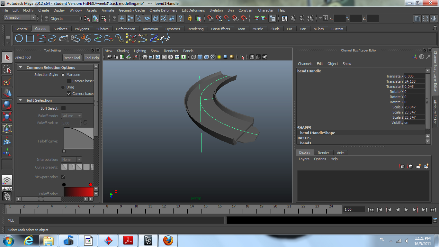439x247 pixels.
Task: Collapse the Soft Selection section
Action: (21, 100)
